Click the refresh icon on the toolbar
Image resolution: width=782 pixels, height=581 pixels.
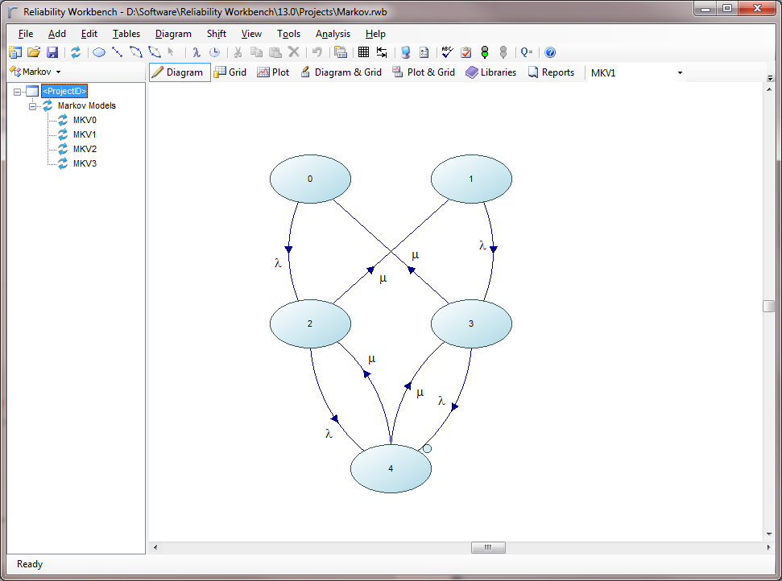point(76,52)
